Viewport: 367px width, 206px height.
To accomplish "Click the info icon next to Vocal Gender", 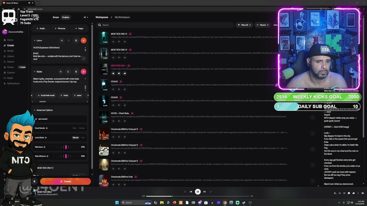I will tap(47, 128).
